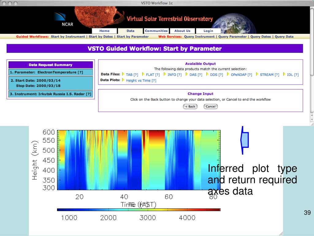
Task: Open the Query Parameter web service link
Action: tap(232, 37)
